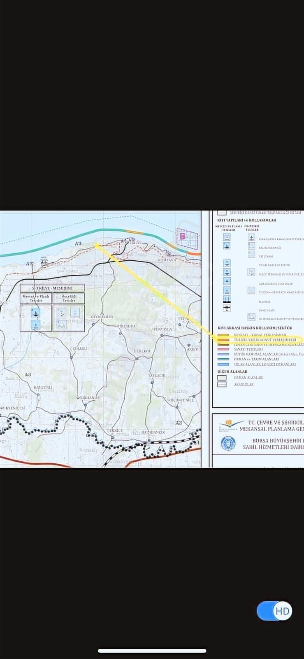Tap the Trilye - Mesudiye box heading

[52, 288]
